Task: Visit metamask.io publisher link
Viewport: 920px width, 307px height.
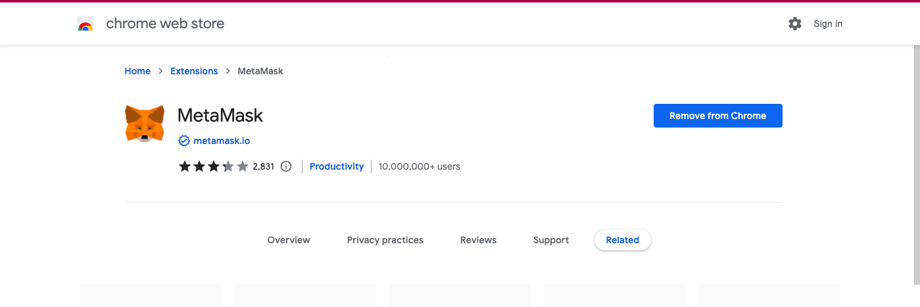Action: [x=222, y=141]
